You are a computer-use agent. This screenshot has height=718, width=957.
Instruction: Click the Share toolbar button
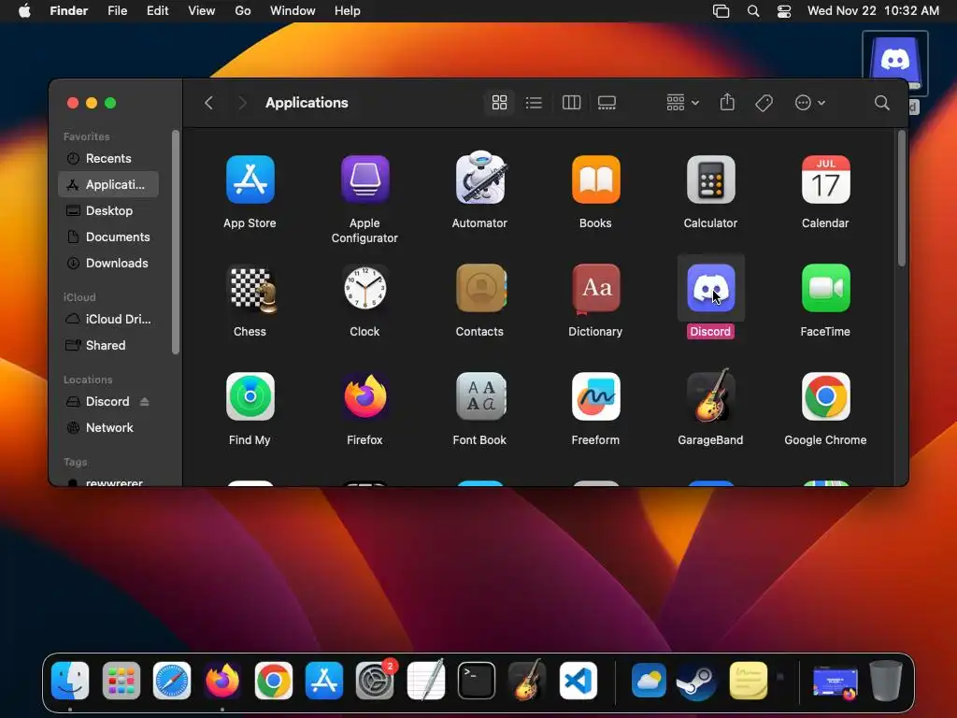click(727, 102)
